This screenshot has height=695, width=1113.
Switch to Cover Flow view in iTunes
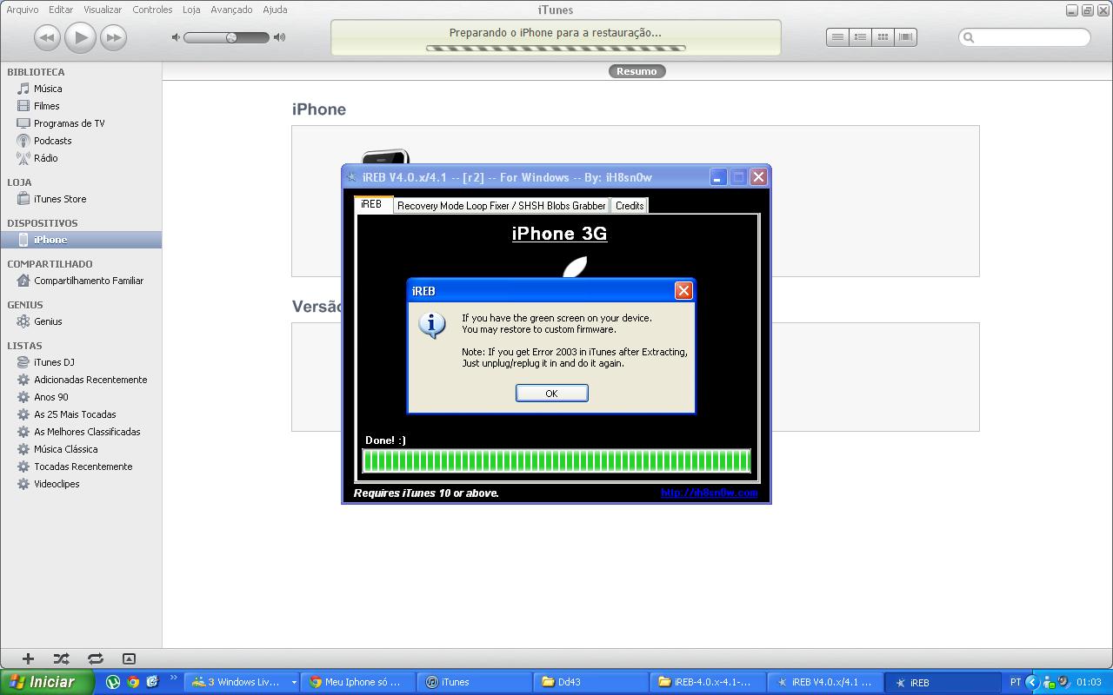(x=905, y=37)
